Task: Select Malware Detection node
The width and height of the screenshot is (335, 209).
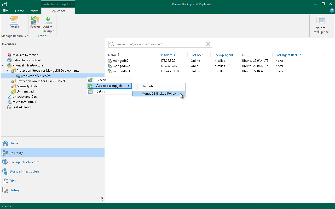Action: (25, 55)
